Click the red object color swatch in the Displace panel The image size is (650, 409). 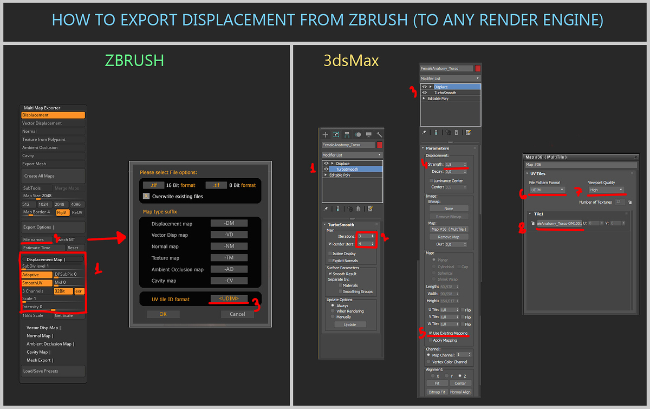[478, 69]
